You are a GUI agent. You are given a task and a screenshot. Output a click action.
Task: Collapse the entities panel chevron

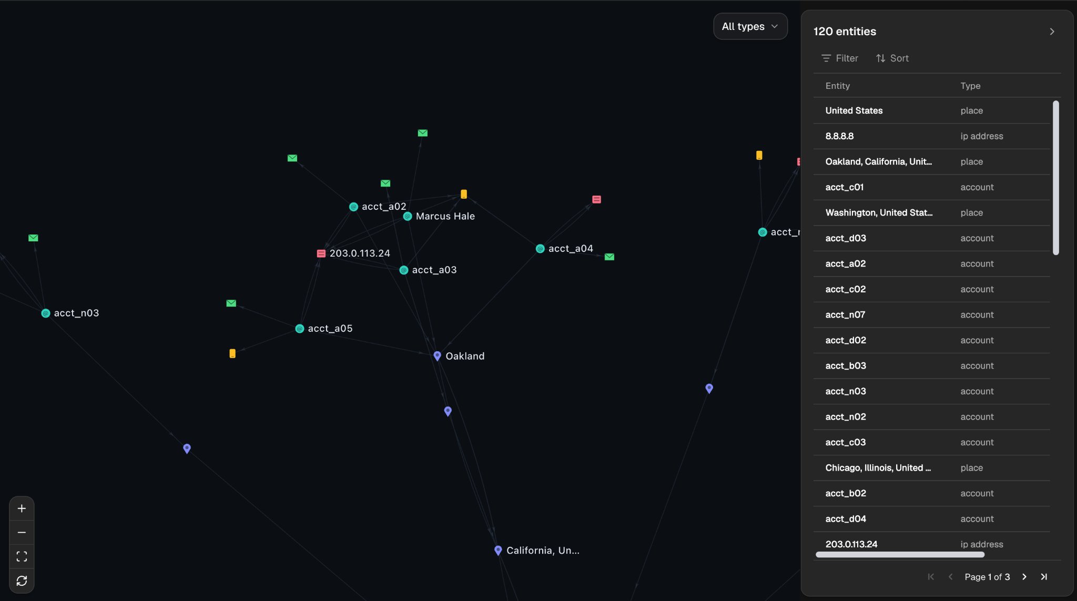coord(1052,32)
